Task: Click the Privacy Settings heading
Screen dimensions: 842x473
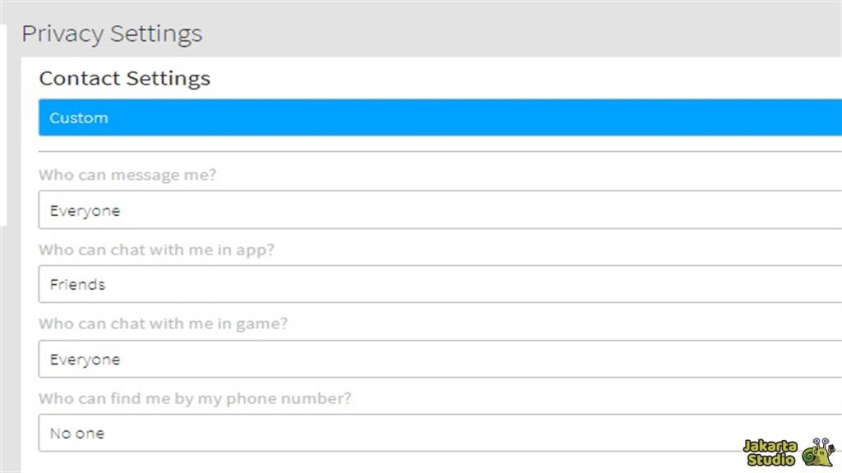Action: [x=112, y=33]
